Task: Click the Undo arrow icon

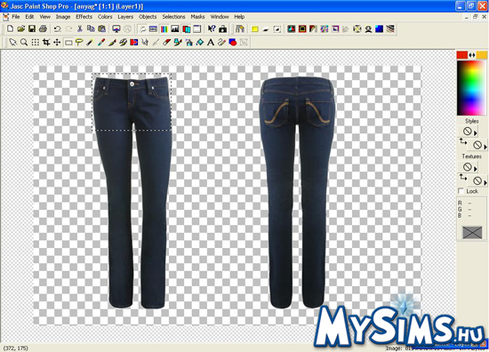Action: [x=58, y=29]
